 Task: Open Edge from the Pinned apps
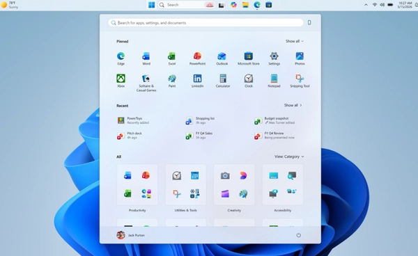[x=121, y=58]
